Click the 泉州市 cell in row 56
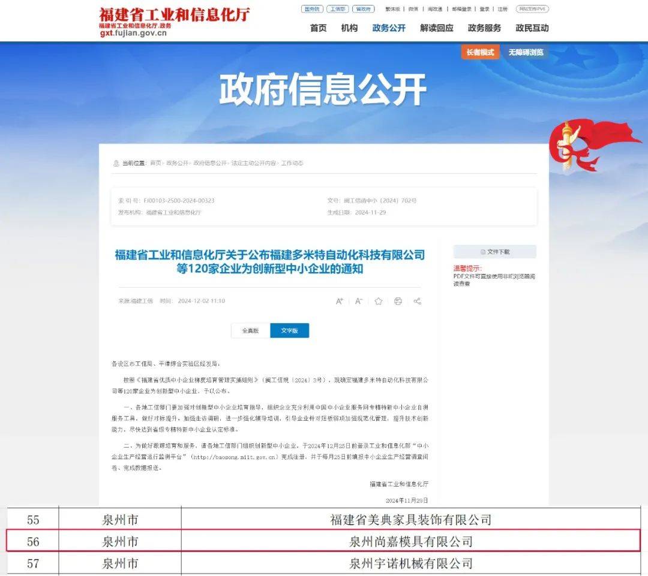Screen dimensions: 648x576 coord(120,542)
